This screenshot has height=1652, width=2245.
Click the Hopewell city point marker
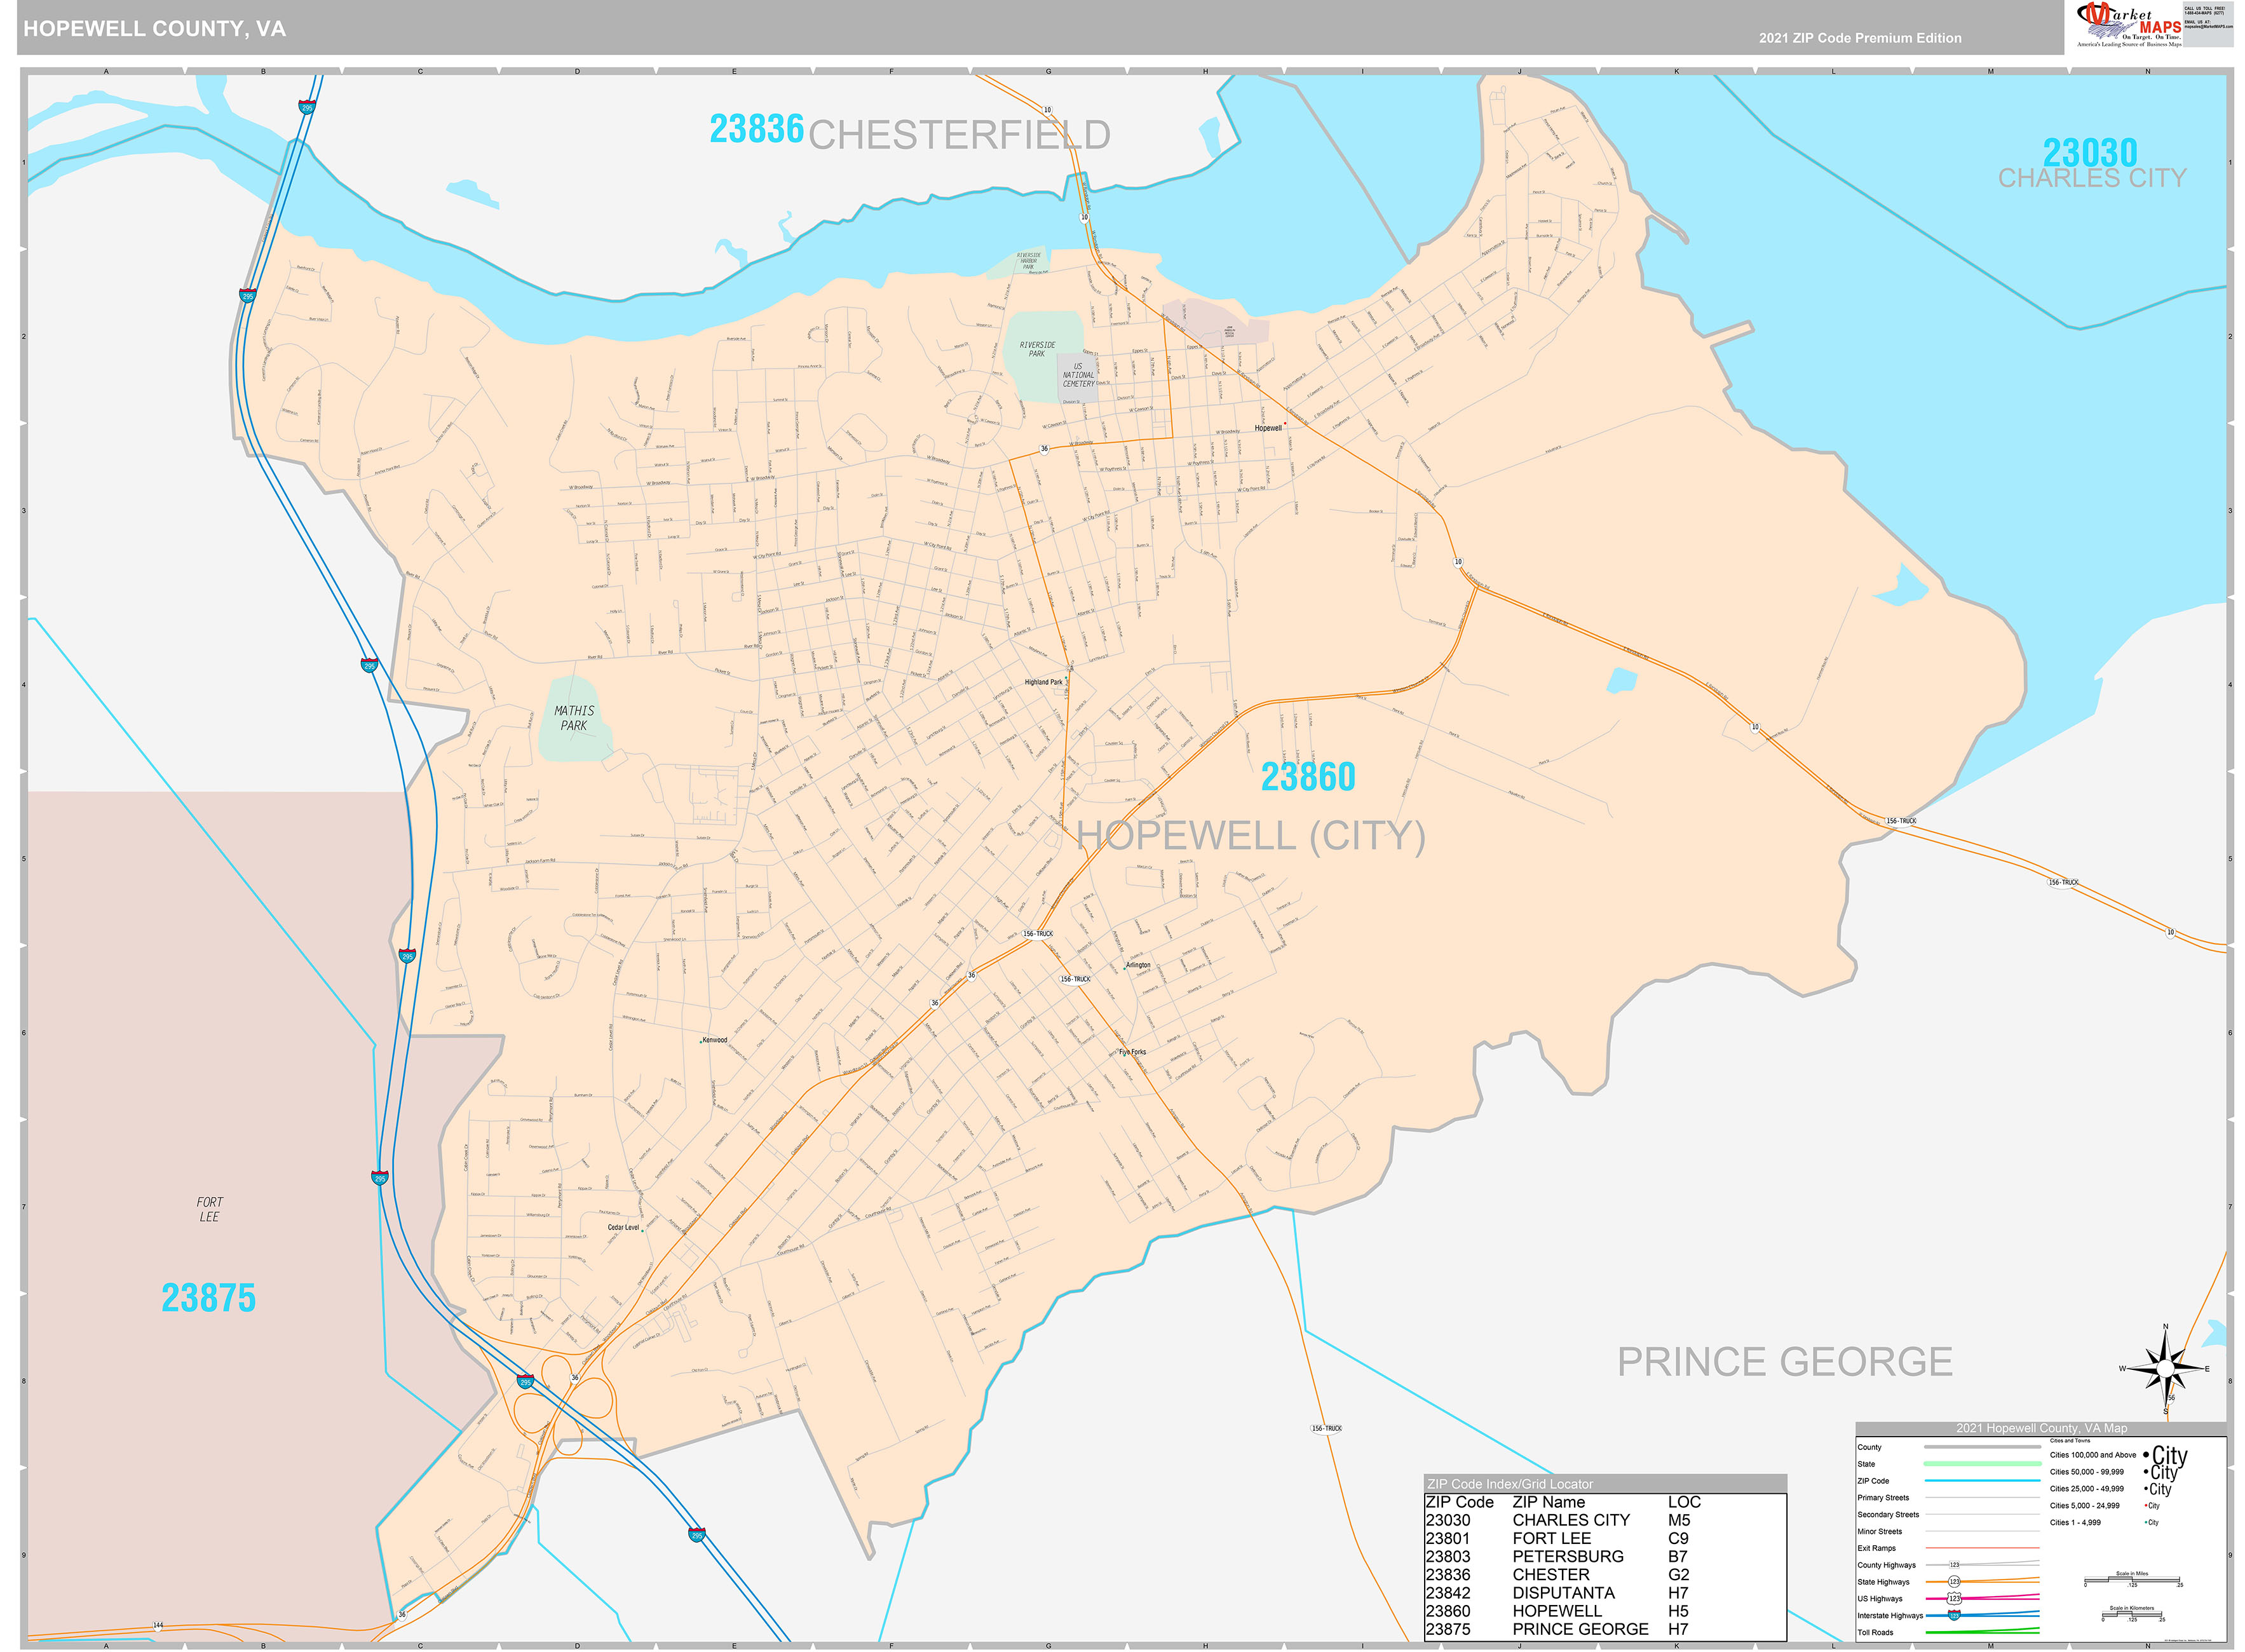pos(1285,423)
